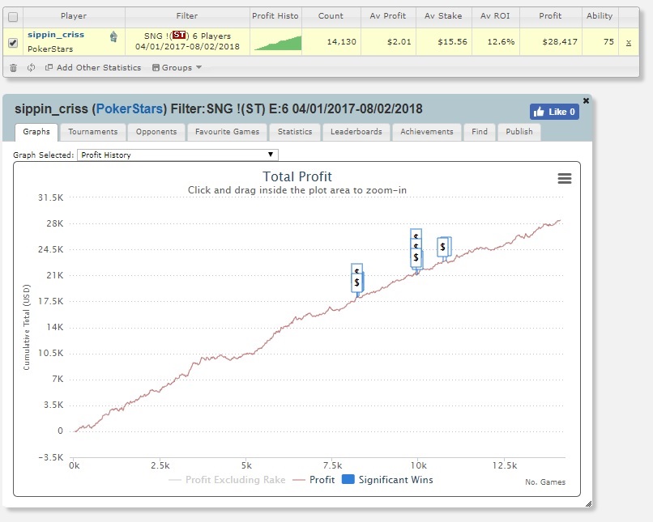The width and height of the screenshot is (653, 522).
Task: Open the Publish tab
Action: (519, 132)
